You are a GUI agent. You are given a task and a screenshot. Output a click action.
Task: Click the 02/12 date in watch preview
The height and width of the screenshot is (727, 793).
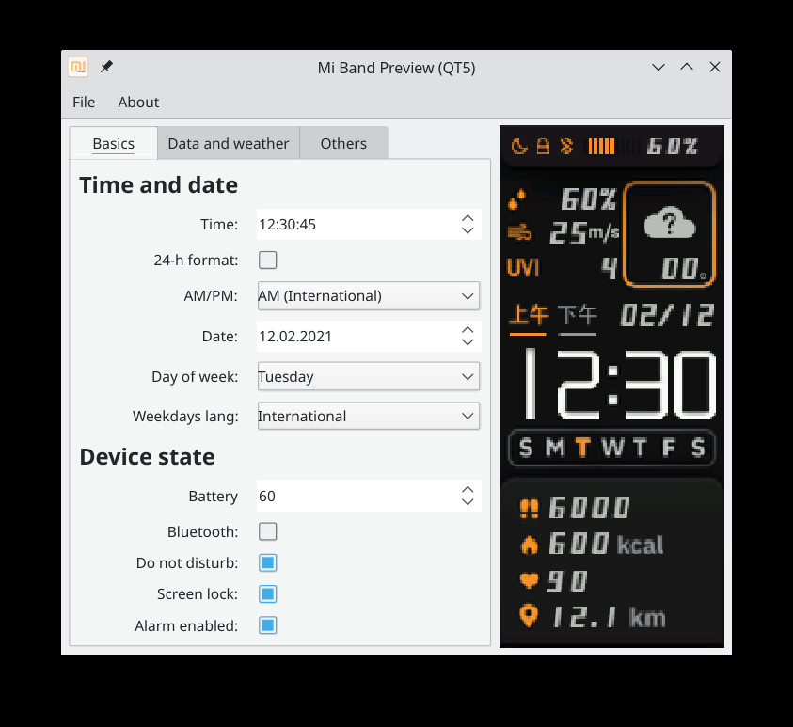tap(667, 316)
